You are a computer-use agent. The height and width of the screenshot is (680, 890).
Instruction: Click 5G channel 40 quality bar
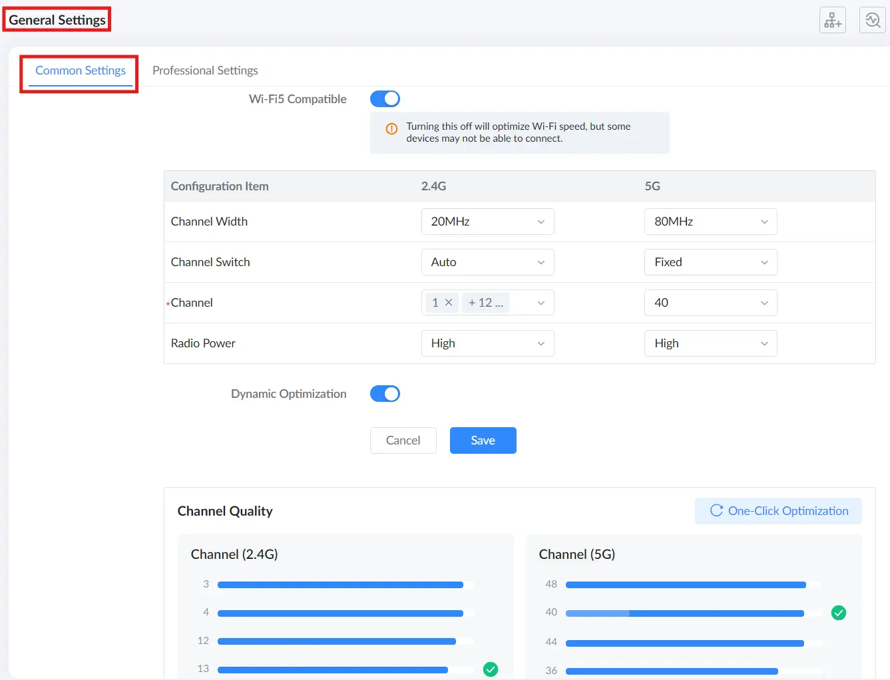click(x=694, y=613)
